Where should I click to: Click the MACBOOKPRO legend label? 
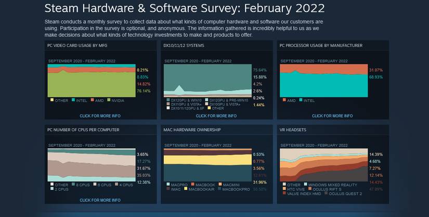236,189
